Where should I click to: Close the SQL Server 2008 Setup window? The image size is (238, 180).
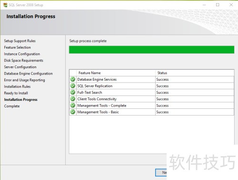coord(231,5)
